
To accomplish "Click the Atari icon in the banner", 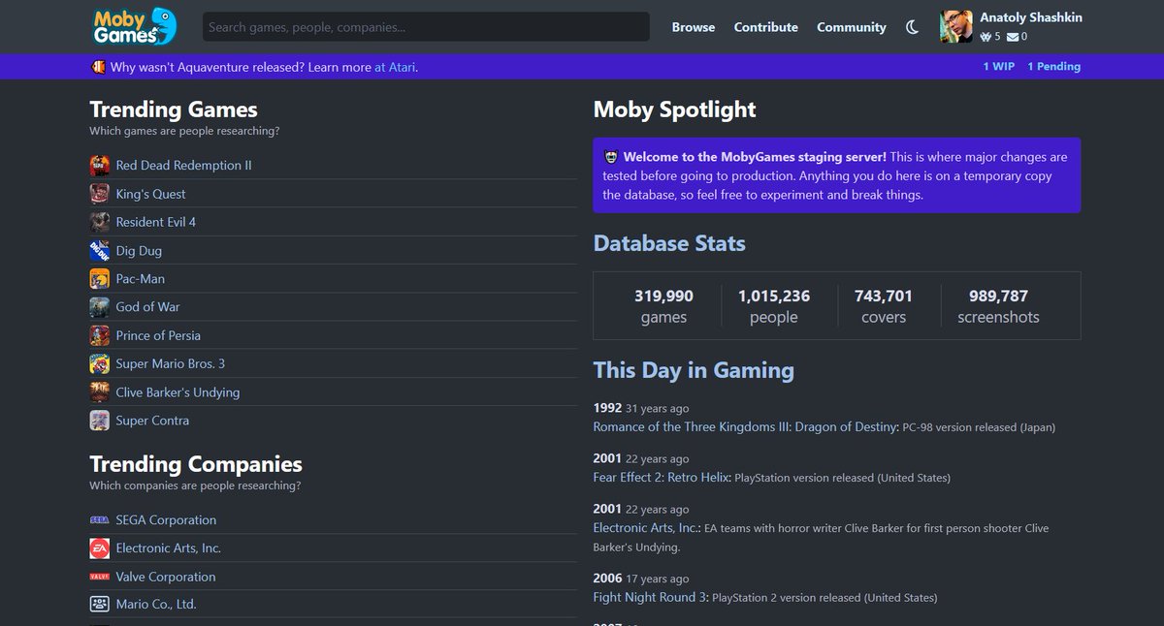I will click(x=98, y=67).
